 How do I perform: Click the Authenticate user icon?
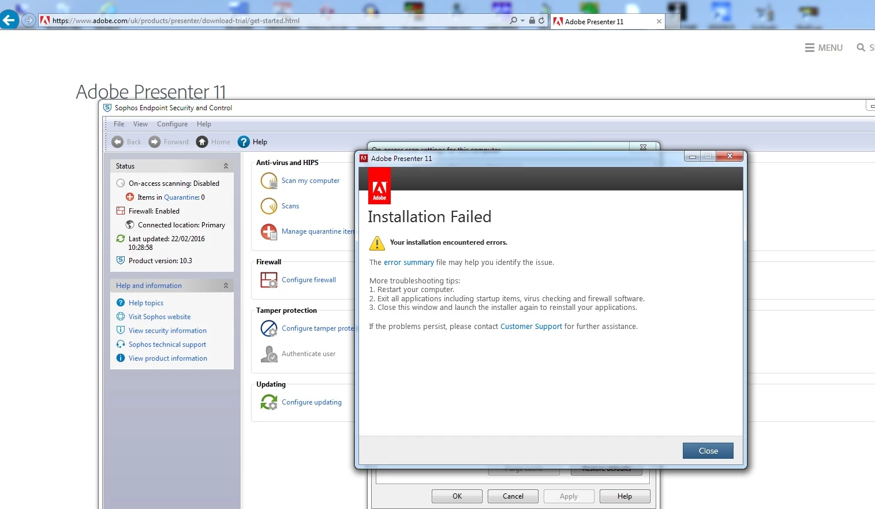269,354
